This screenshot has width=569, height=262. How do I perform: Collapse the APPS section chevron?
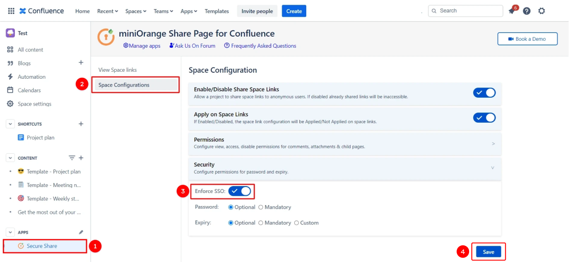click(x=10, y=232)
